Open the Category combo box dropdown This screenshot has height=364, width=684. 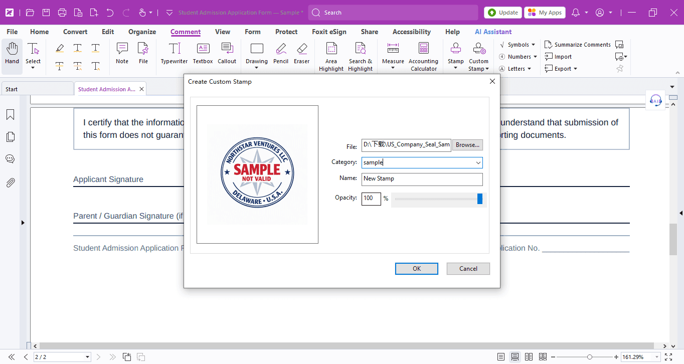(x=478, y=163)
